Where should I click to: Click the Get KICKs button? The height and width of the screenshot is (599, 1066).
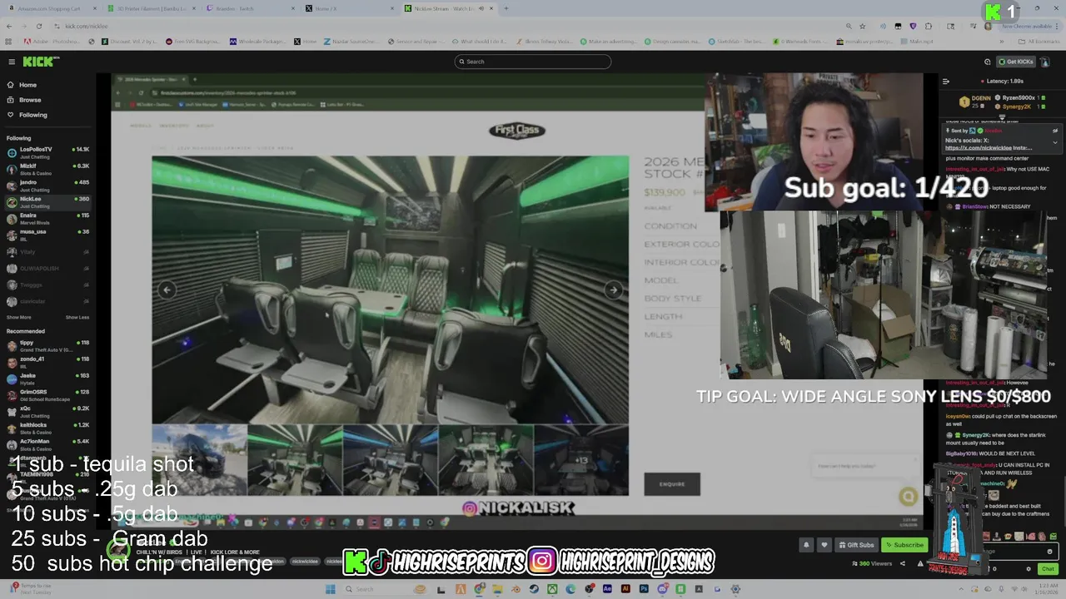(x=1016, y=62)
